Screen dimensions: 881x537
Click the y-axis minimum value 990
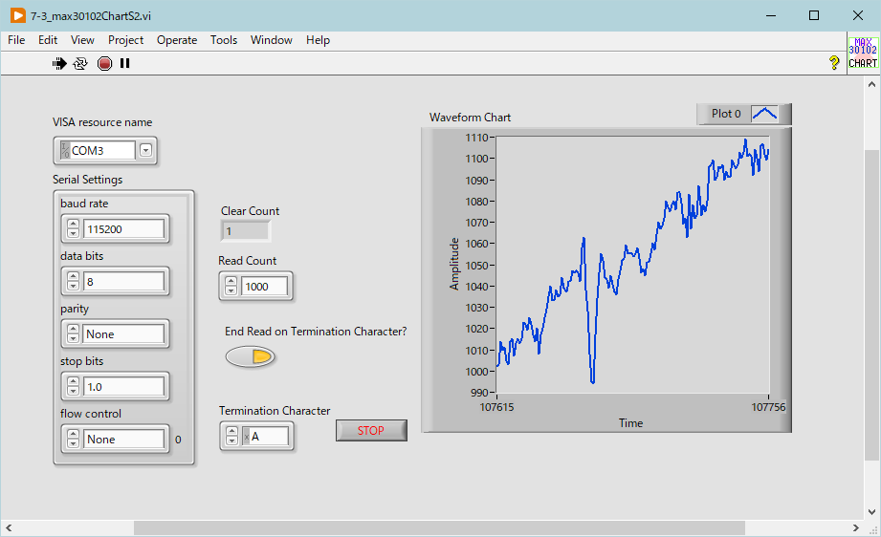[x=479, y=393]
